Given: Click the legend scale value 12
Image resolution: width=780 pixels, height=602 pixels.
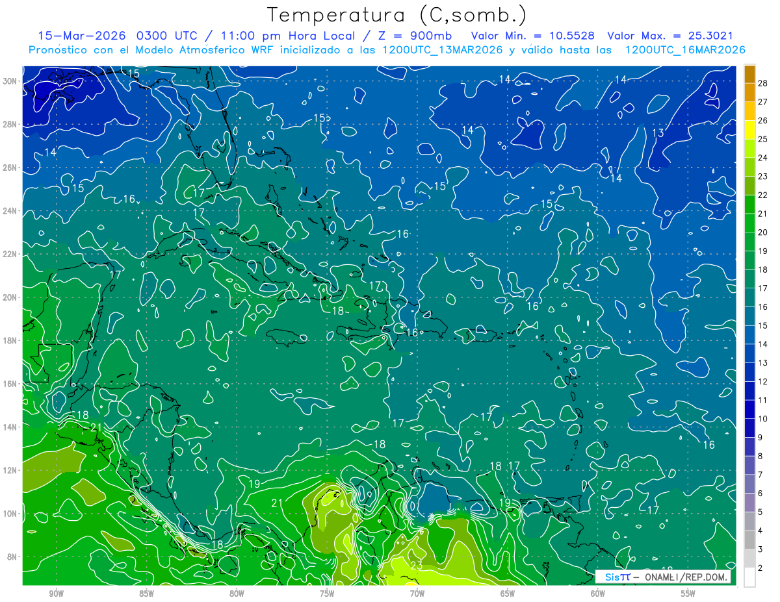Looking at the screenshot, I should [763, 382].
